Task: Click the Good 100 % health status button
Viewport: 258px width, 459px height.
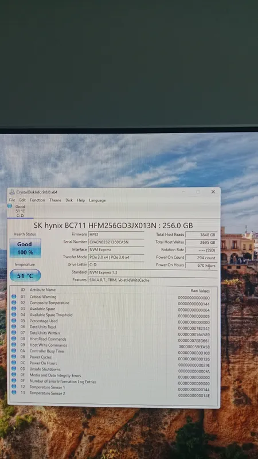Action: point(25,248)
